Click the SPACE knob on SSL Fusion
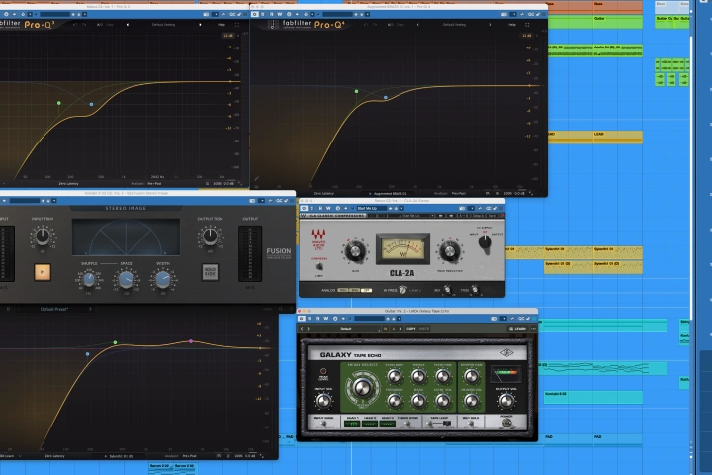712x475 pixels. point(126,279)
